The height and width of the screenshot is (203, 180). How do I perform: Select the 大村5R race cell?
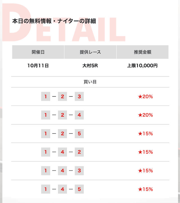point(90,66)
